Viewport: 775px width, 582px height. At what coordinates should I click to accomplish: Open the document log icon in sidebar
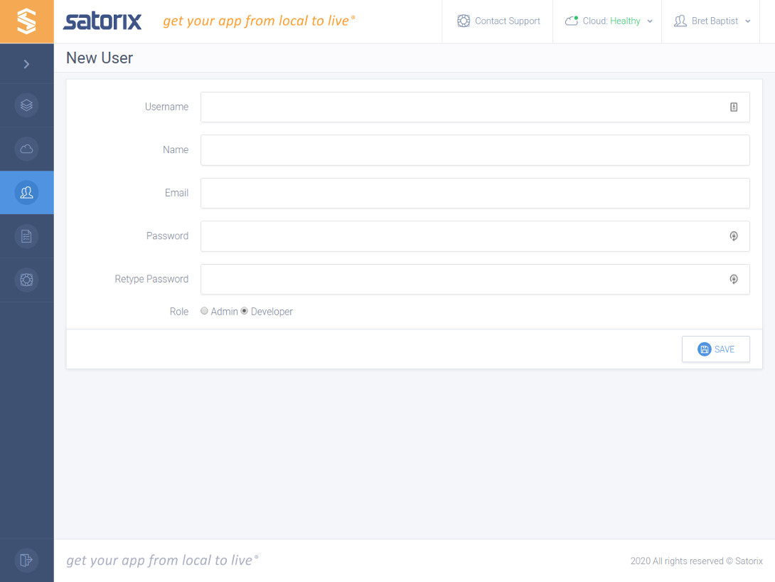26,236
